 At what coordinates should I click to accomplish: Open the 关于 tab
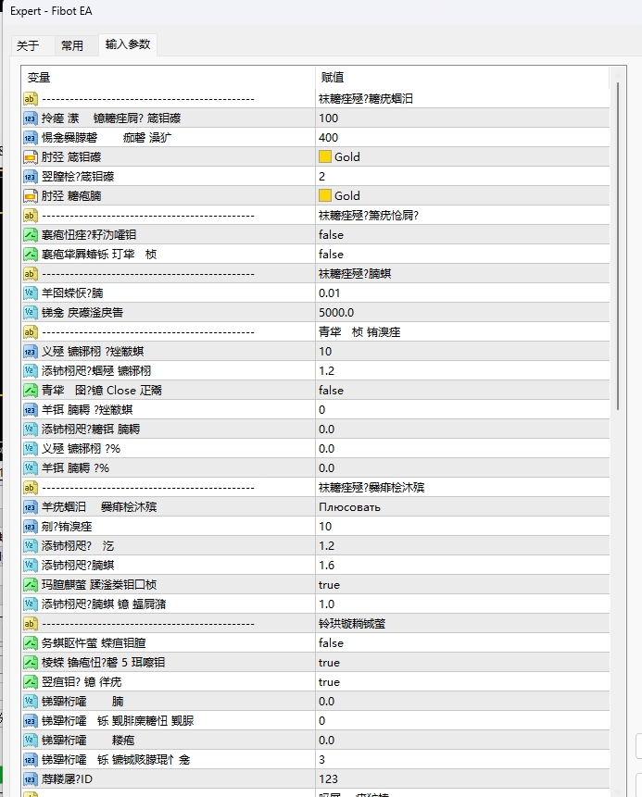[28, 45]
